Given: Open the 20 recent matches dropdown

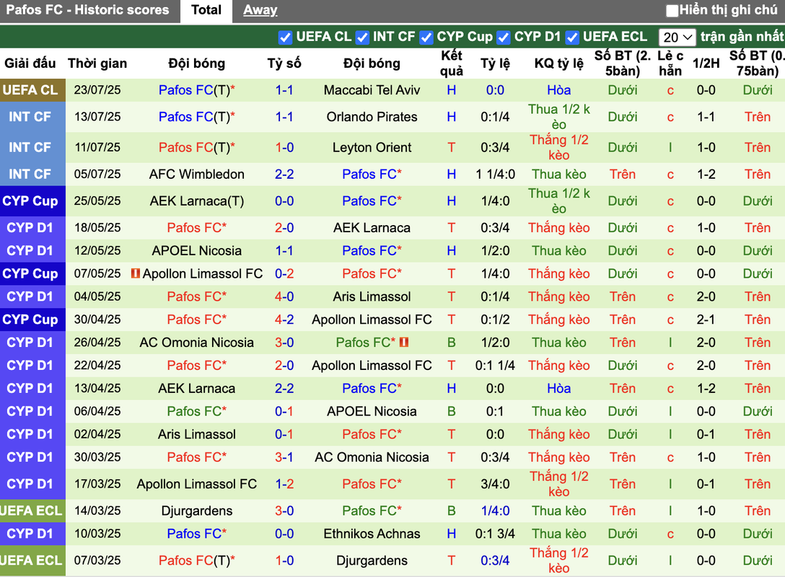Looking at the screenshot, I should pyautogui.click(x=677, y=37).
